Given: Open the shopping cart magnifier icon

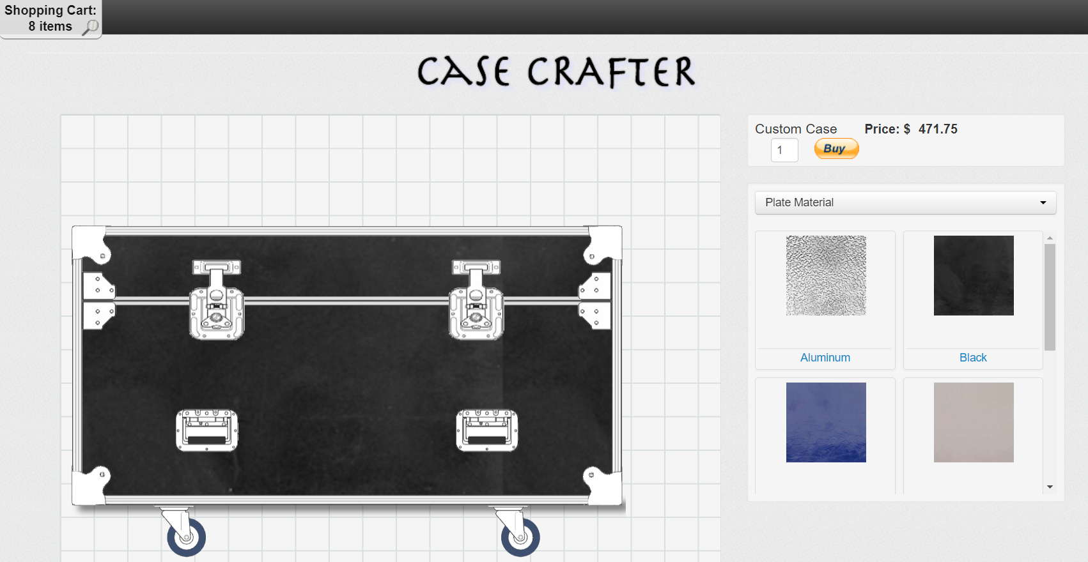Looking at the screenshot, I should pyautogui.click(x=91, y=27).
